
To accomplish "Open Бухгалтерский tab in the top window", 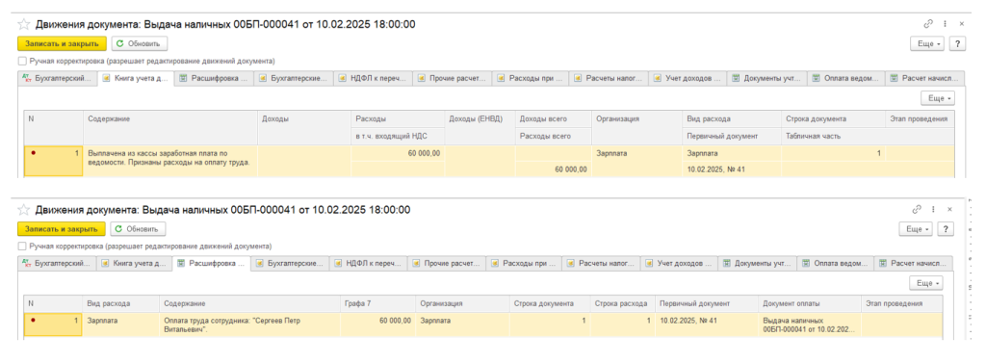I will tap(58, 79).
